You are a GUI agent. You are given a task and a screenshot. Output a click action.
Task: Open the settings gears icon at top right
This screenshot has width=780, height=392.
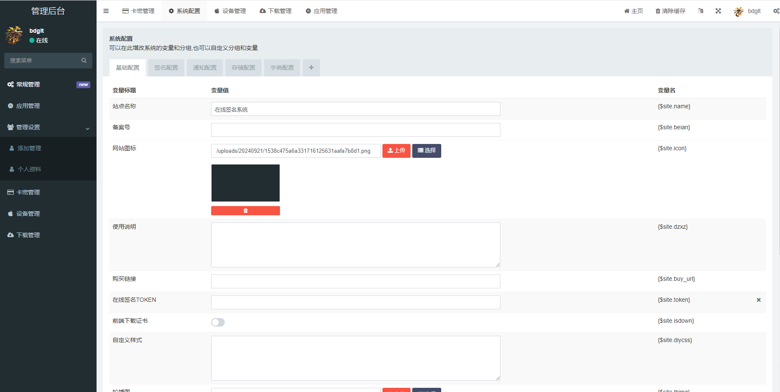click(776, 11)
